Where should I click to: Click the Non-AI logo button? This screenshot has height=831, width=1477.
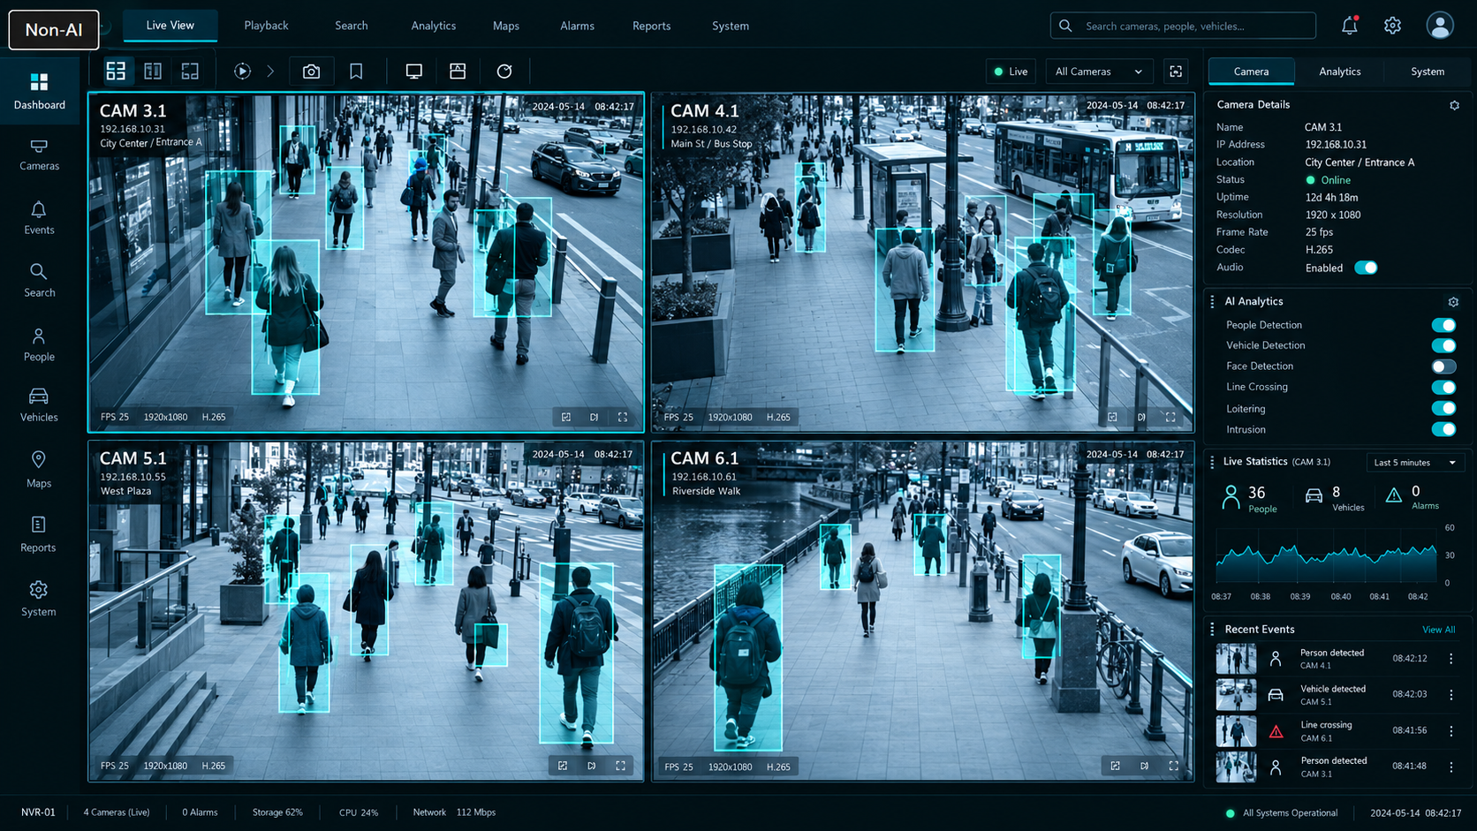(54, 29)
